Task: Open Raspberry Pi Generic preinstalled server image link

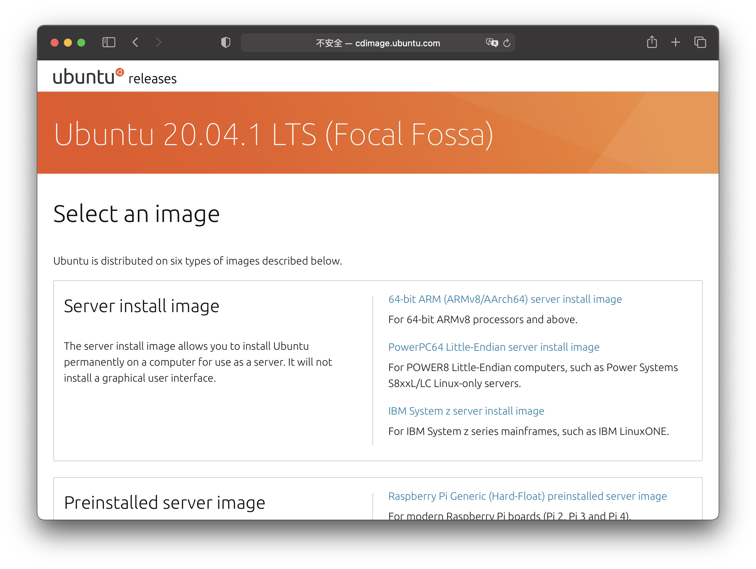Action: coord(527,496)
